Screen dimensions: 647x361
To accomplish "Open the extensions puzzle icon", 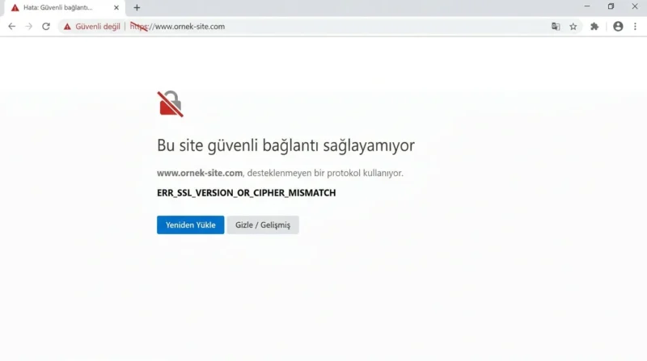I will click(594, 27).
